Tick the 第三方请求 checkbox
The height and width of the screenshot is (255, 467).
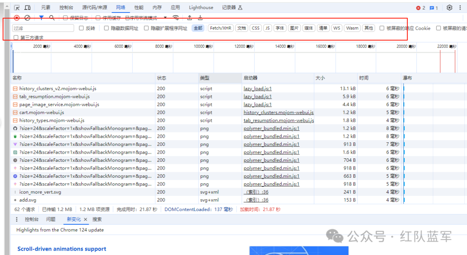click(x=16, y=38)
